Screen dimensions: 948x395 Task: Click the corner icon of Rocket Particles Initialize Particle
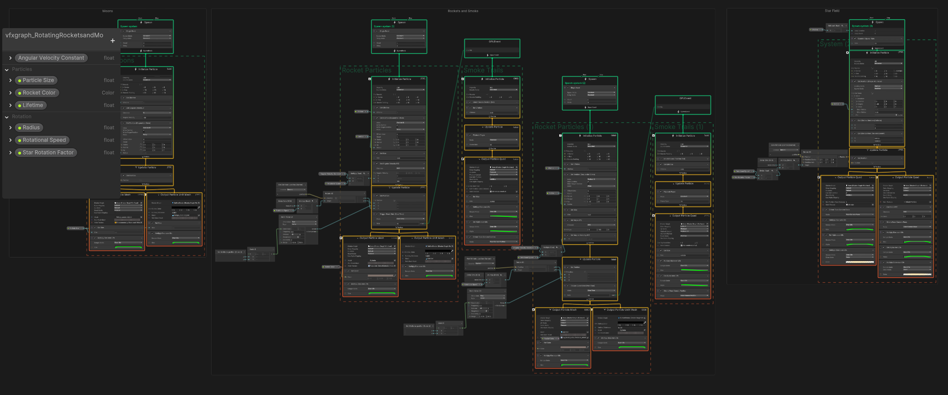point(370,79)
